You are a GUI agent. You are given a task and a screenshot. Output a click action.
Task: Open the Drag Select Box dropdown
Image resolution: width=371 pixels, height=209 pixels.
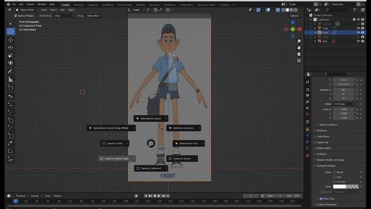point(94,16)
